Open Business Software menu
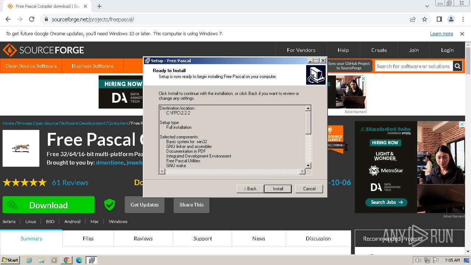Viewport: 471px width, 265px height. (92, 66)
